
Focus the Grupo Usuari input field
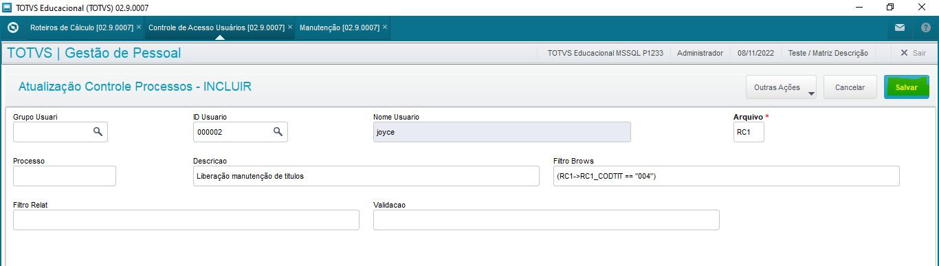tap(60, 131)
